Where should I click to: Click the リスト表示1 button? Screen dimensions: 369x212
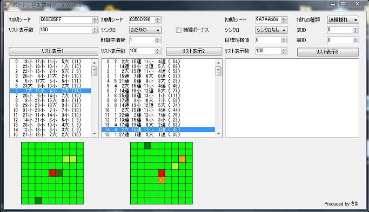tap(53, 51)
